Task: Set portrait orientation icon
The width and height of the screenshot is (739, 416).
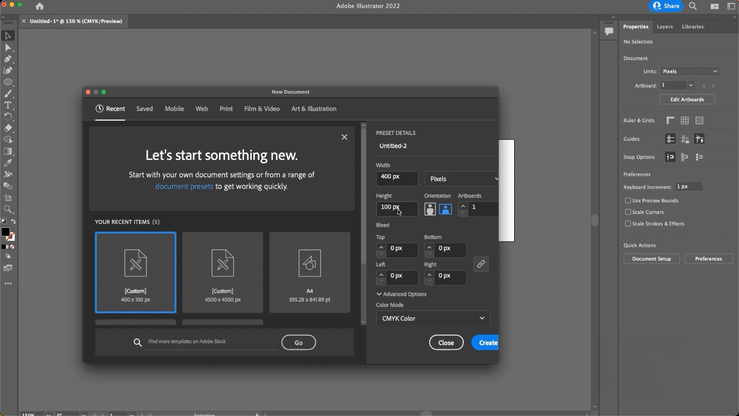Action: (x=430, y=209)
